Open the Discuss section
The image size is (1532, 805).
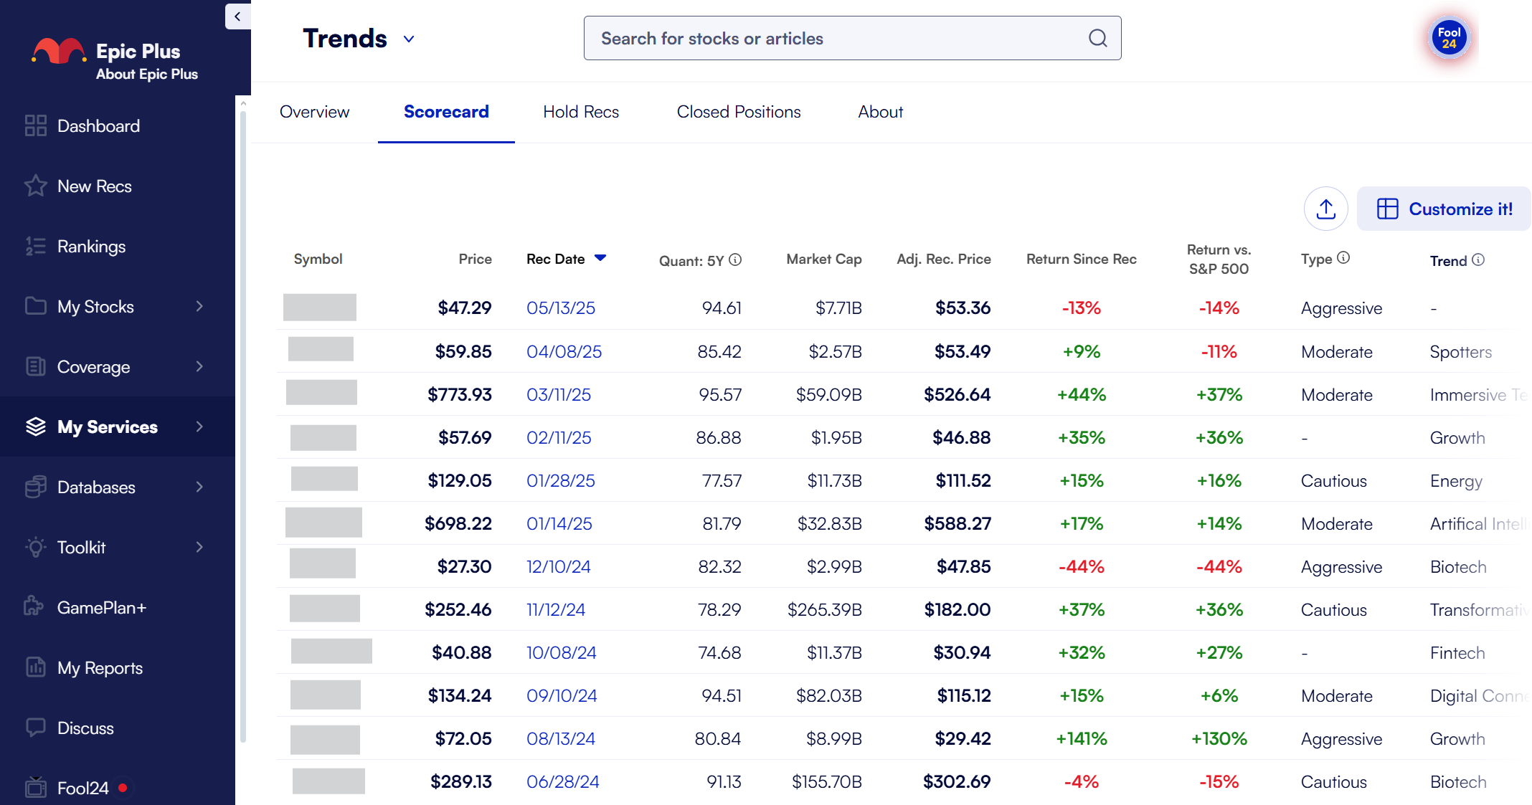pos(86,728)
